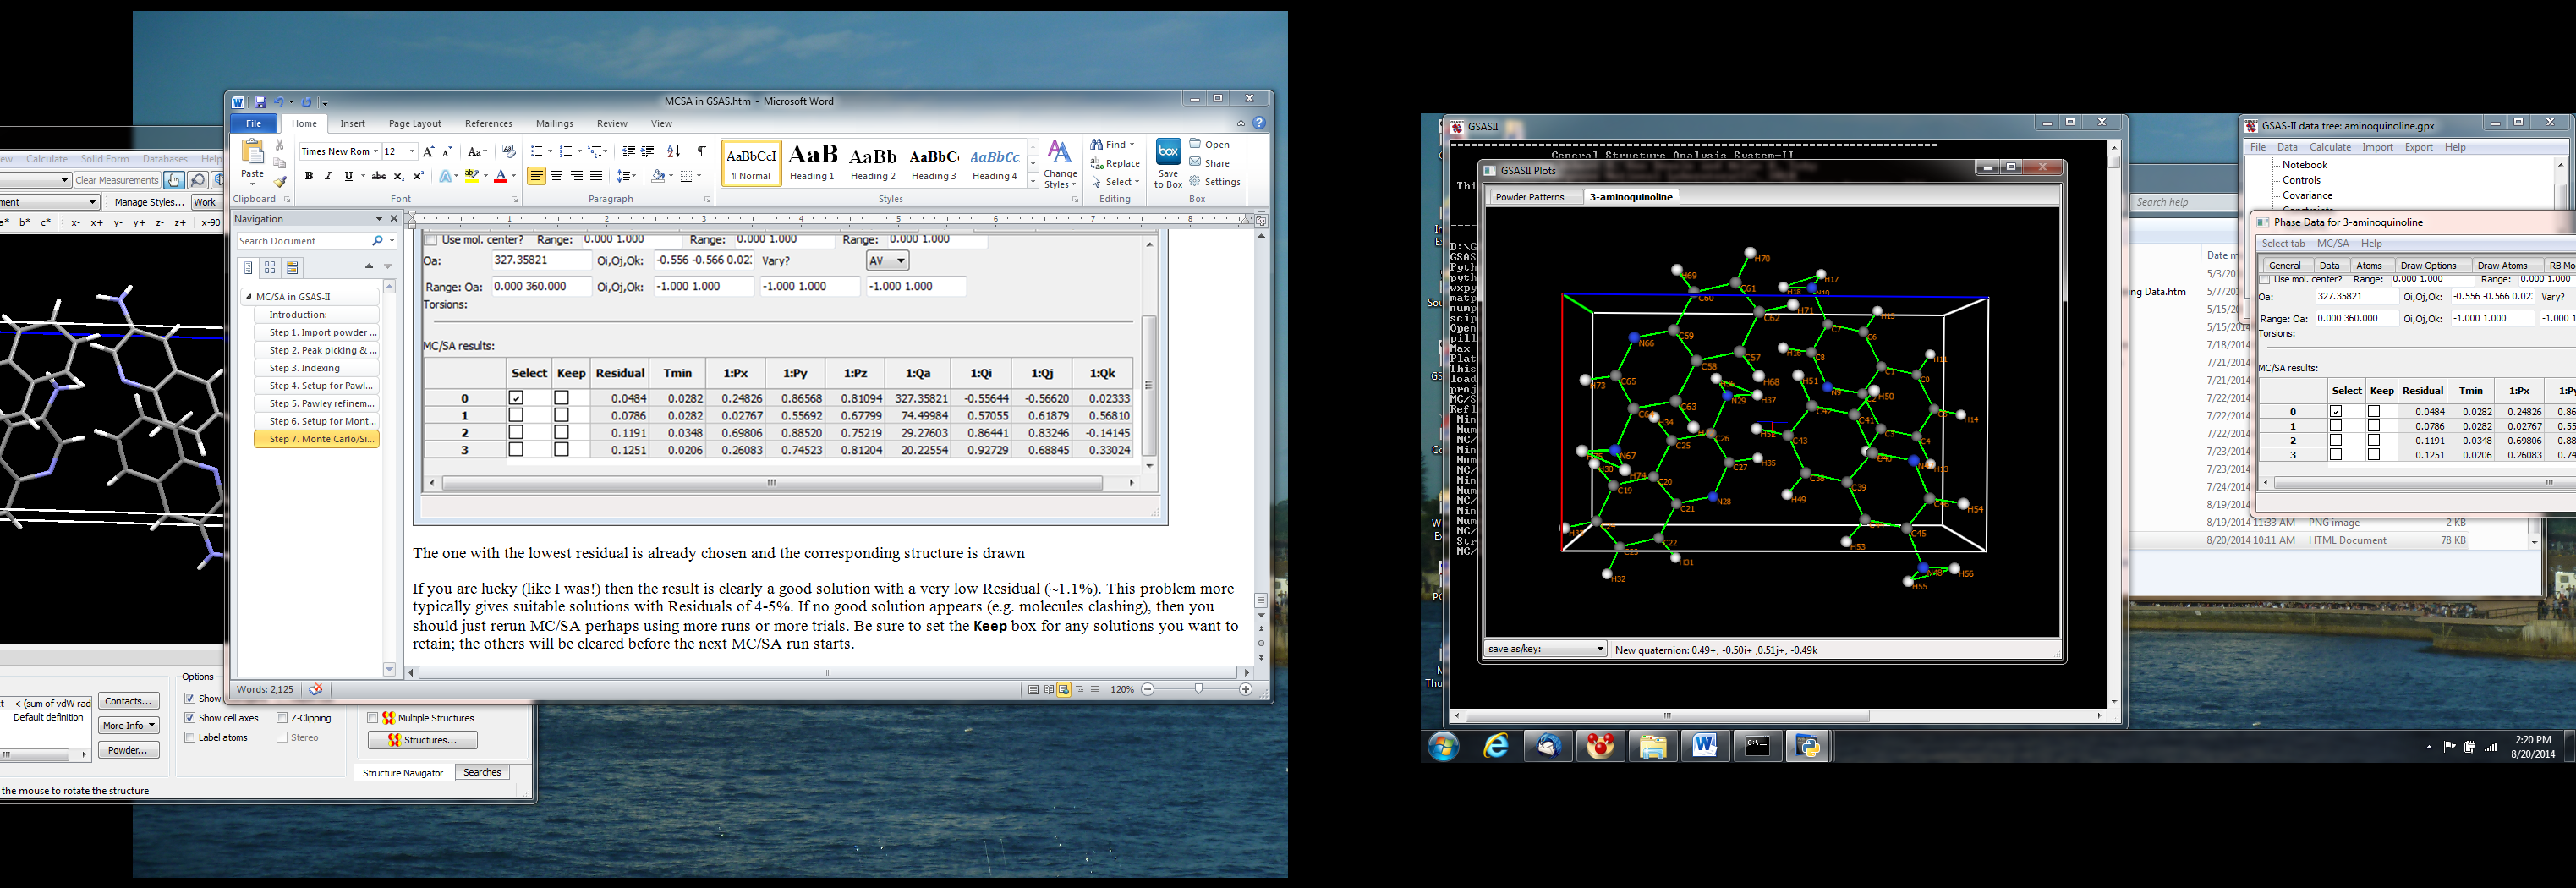Adjust the Word zoom slider
This screenshot has height=888, width=2576.
pyautogui.click(x=1198, y=689)
